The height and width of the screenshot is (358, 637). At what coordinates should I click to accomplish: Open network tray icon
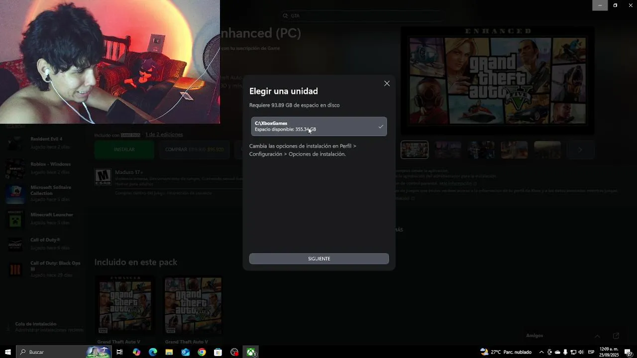(x=573, y=352)
